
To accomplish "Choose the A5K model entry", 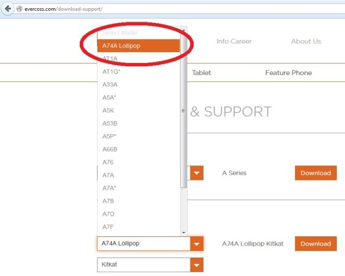I will click(x=139, y=110).
